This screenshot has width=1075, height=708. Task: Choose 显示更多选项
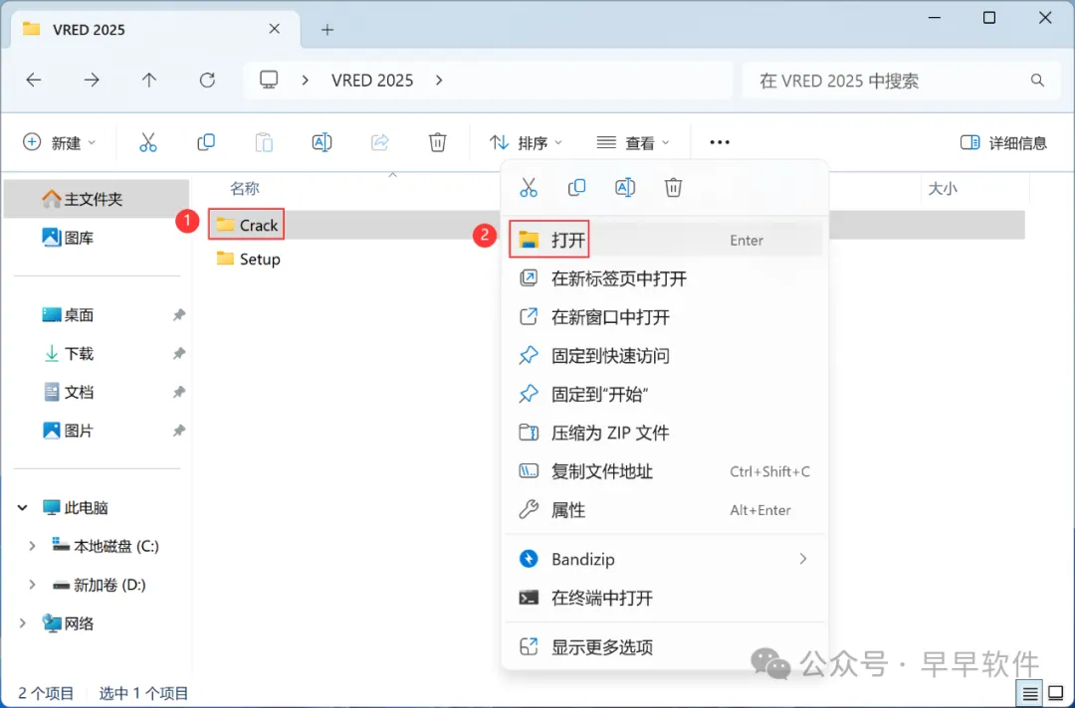(665, 647)
